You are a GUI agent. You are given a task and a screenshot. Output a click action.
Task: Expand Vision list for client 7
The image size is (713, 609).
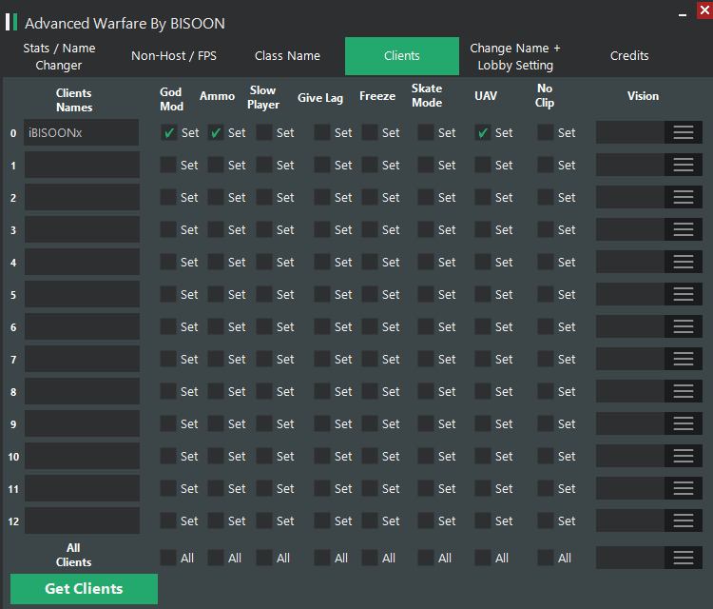tap(683, 359)
